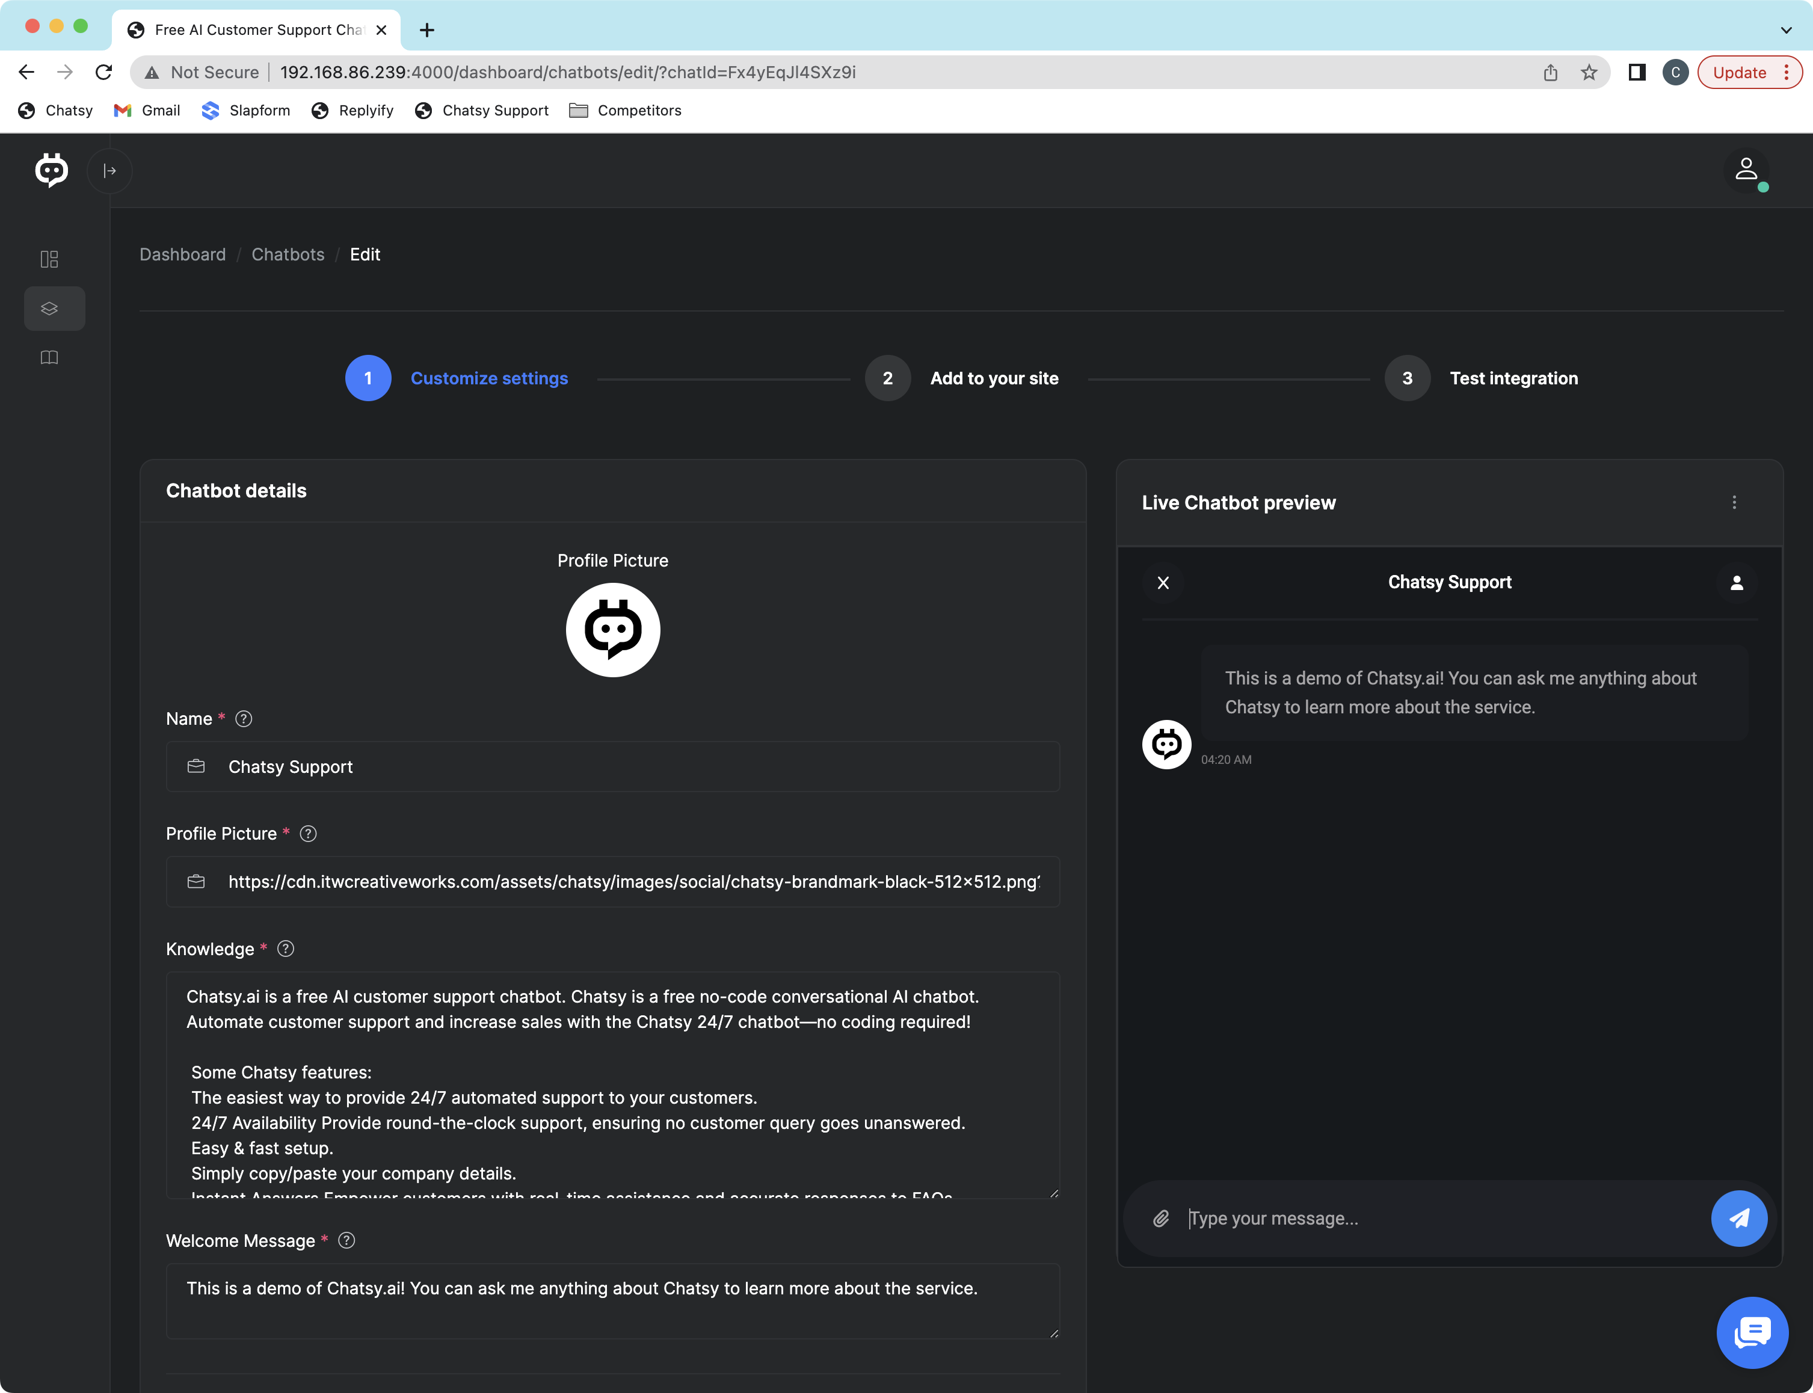
Task: Open the documentation book sidebar icon
Action: 50,357
